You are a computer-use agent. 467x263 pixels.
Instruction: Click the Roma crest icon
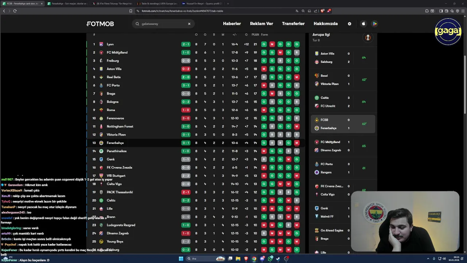point(101,110)
